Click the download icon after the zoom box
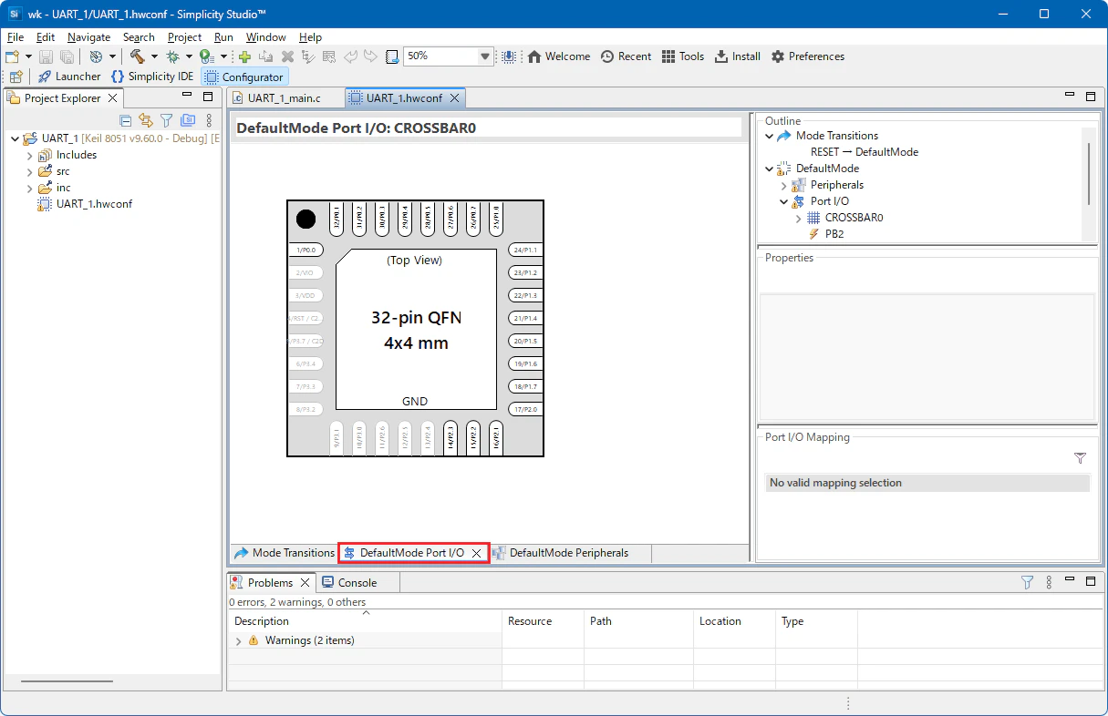1108x716 pixels. (508, 56)
